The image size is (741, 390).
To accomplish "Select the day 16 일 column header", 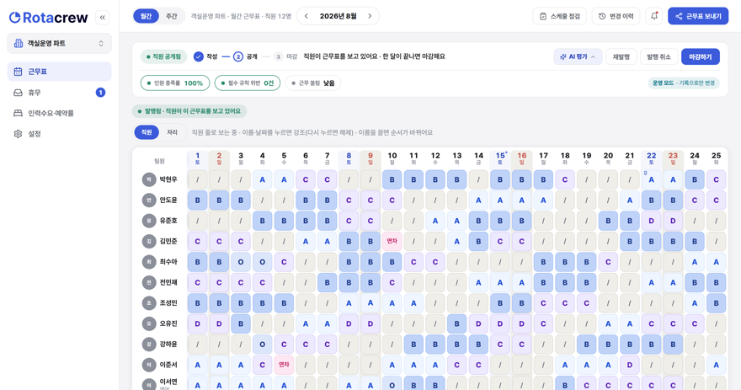I will 522,158.
